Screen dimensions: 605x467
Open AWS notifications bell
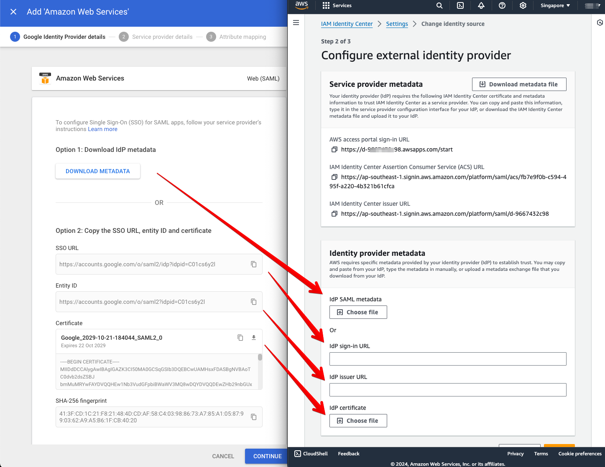coord(481,5)
